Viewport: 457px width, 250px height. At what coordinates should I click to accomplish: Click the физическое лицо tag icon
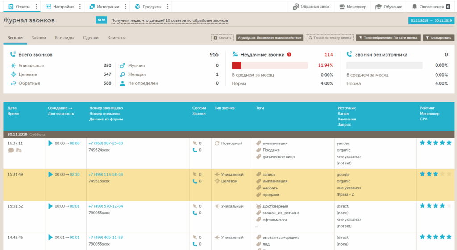(258, 157)
